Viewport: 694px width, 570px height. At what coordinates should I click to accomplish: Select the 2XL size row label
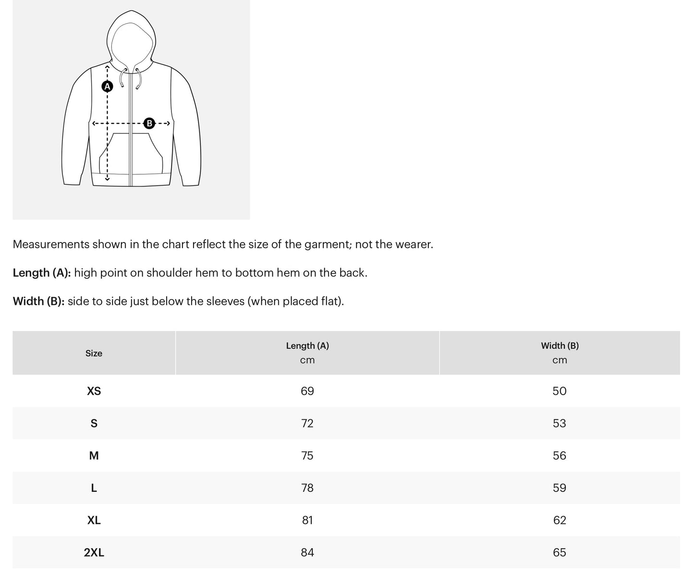pyautogui.click(x=94, y=552)
